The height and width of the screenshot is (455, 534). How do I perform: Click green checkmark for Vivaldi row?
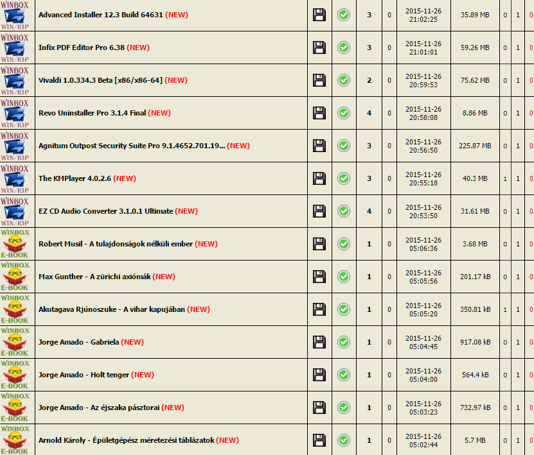(344, 80)
